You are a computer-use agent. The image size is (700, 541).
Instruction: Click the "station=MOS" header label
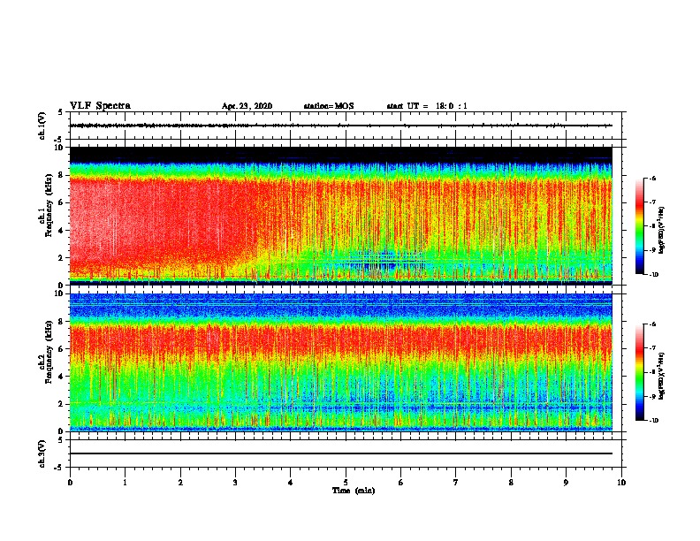329,106
